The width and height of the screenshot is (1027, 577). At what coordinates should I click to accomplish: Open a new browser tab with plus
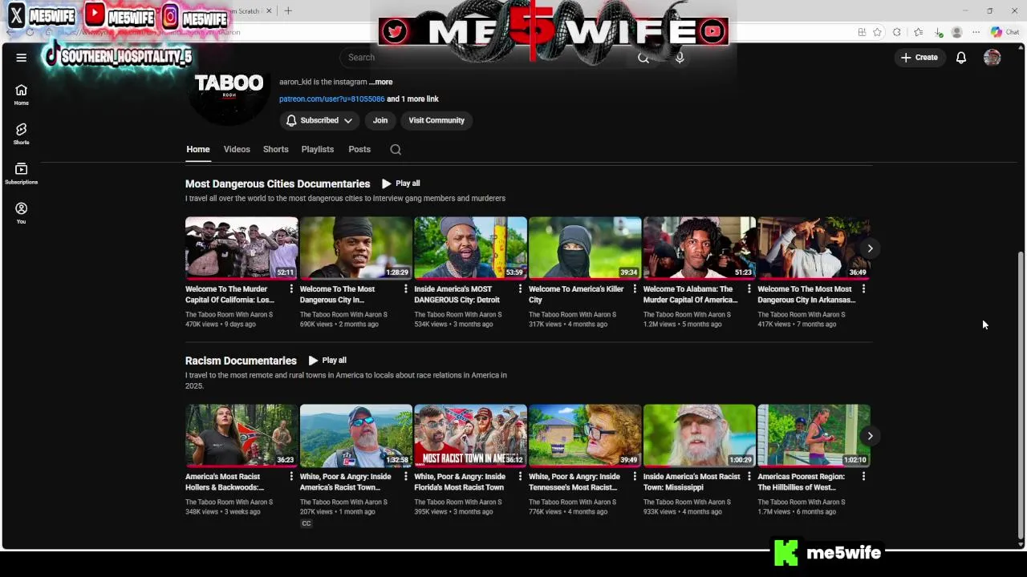coord(288,10)
